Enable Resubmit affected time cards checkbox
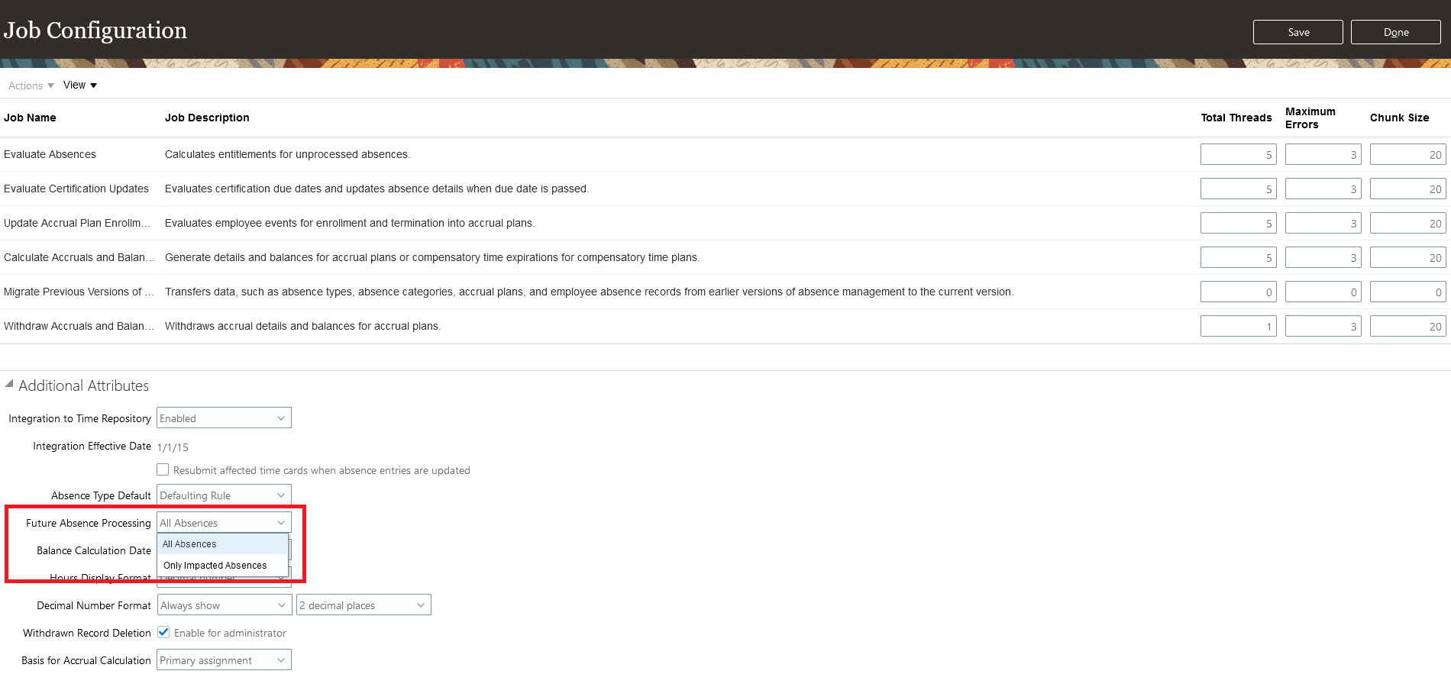This screenshot has height=674, width=1451. click(163, 469)
